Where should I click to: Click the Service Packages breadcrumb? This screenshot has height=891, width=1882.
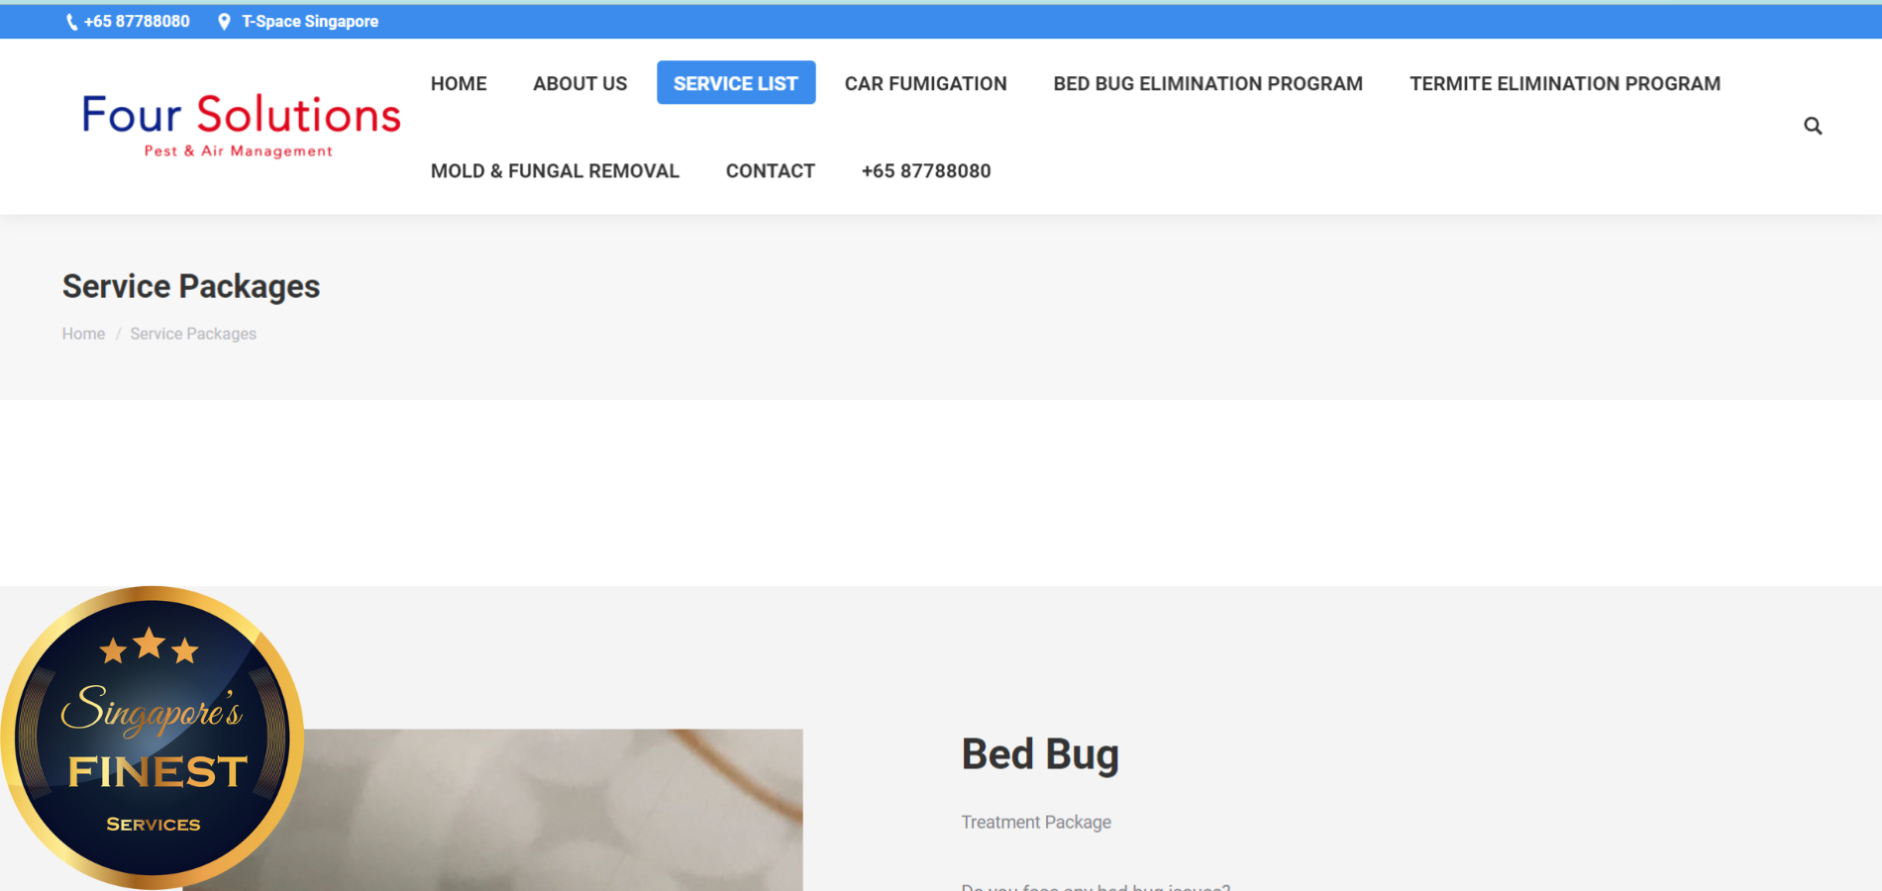pos(193,335)
